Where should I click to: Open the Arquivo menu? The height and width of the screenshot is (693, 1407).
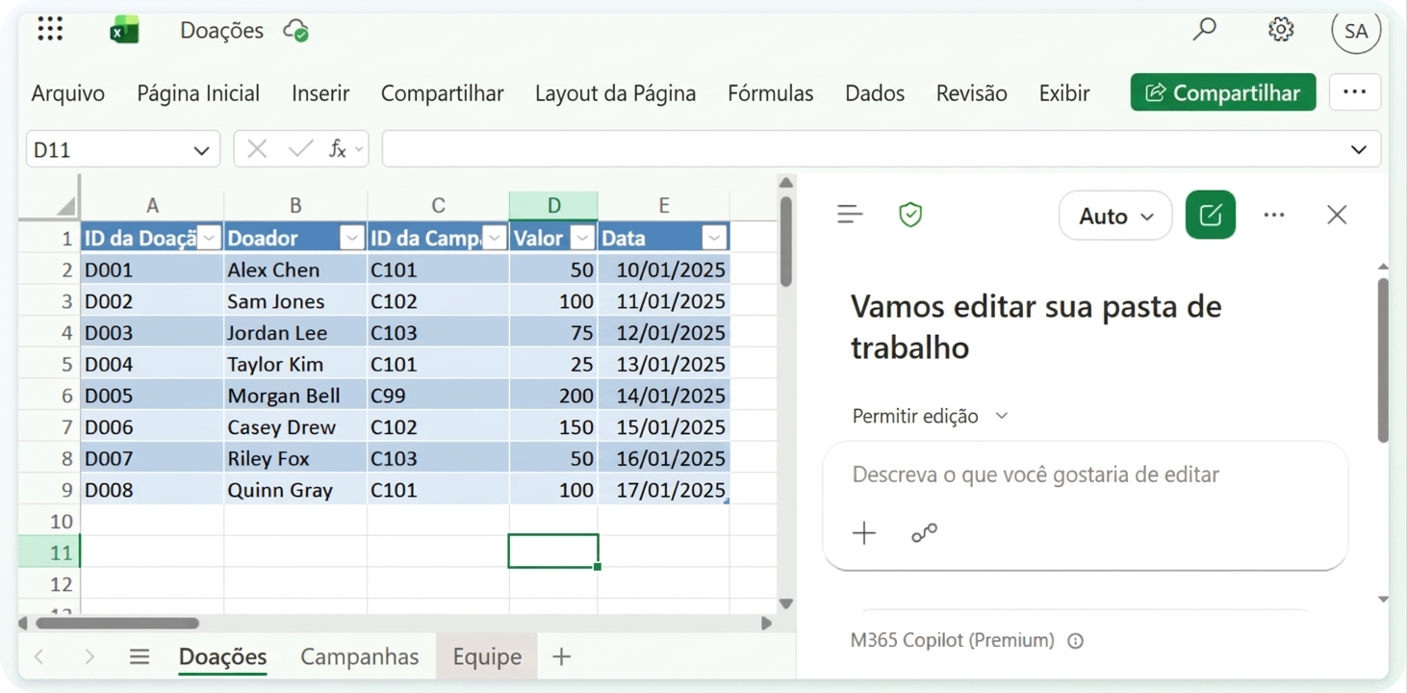(x=68, y=93)
